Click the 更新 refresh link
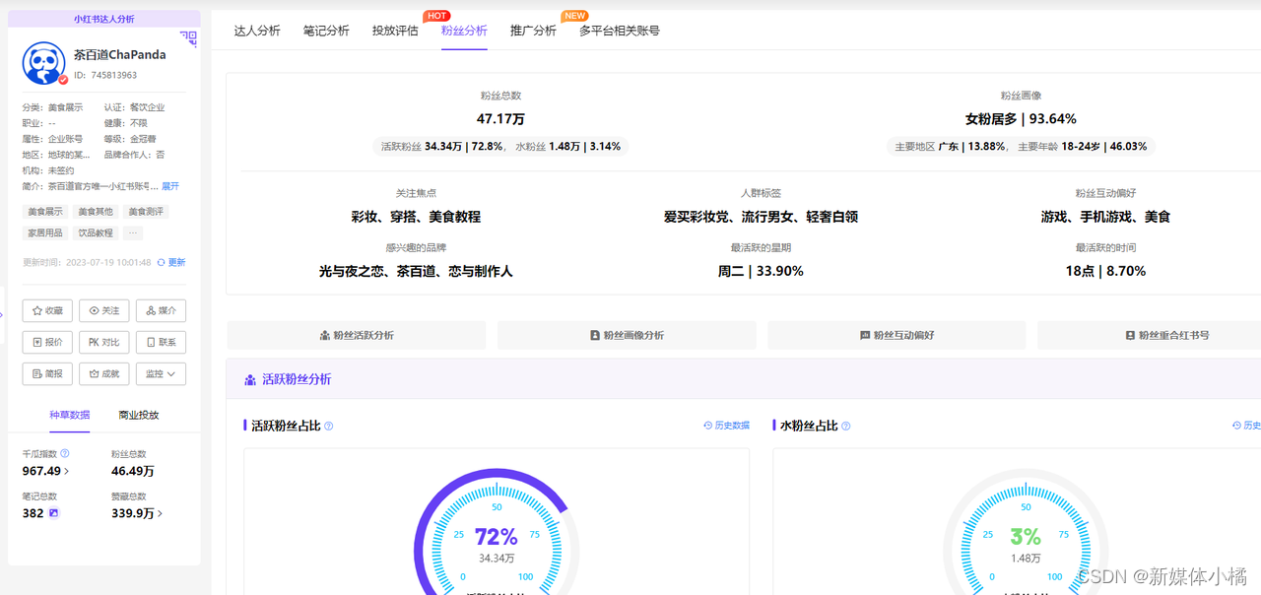 pos(171,263)
